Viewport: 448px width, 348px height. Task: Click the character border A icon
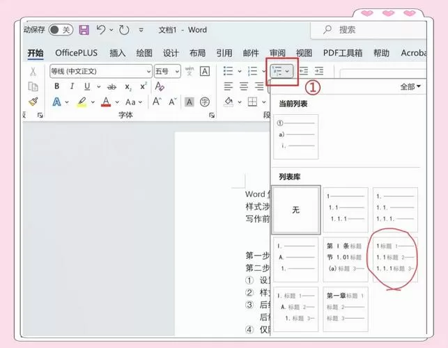(205, 71)
